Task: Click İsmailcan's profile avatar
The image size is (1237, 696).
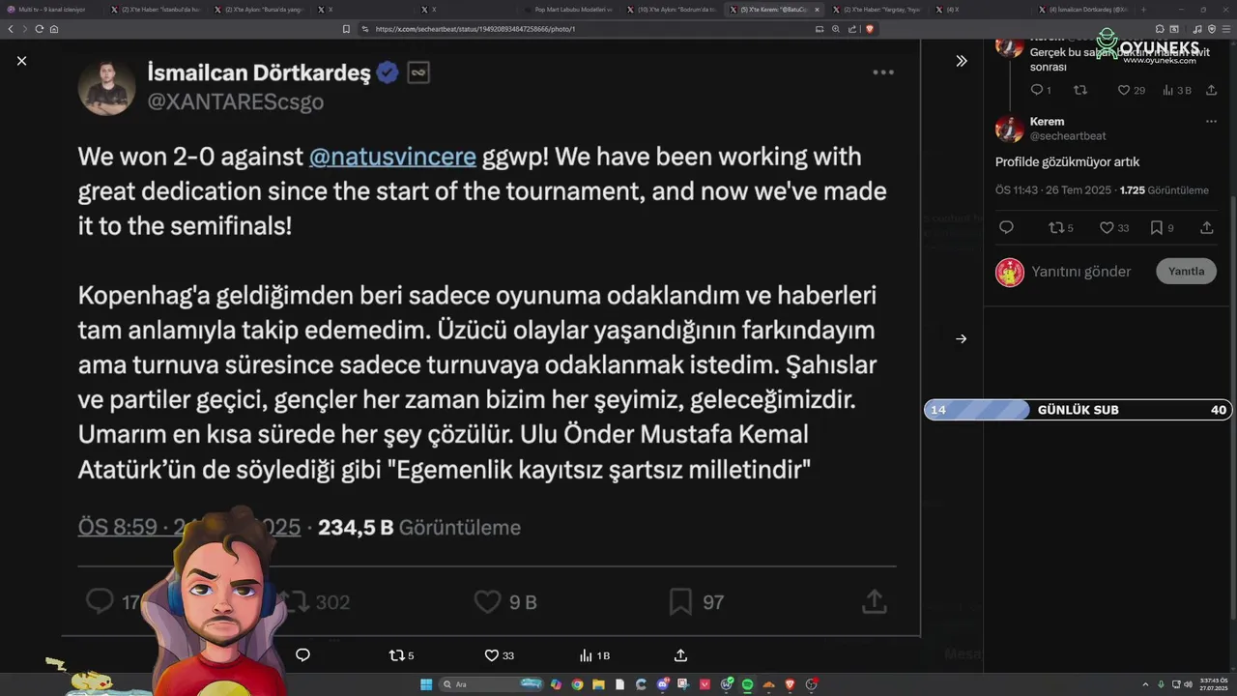Action: pyautogui.click(x=106, y=87)
